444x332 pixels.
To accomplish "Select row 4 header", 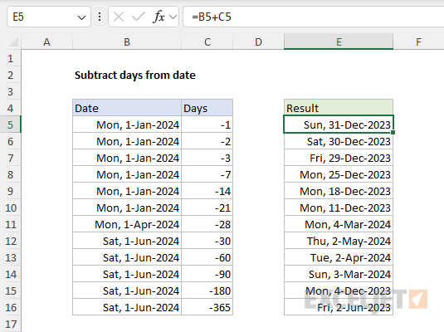I will click(11, 108).
